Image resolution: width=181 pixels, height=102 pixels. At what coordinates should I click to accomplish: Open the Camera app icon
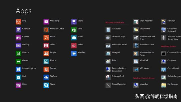click(x=18, y=38)
